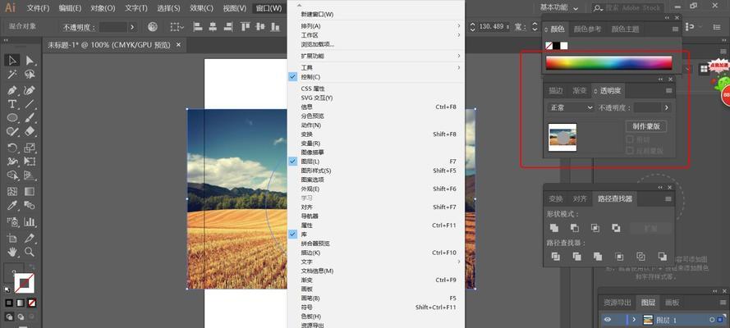Image resolution: width=730 pixels, height=328 pixels.
Task: Click the None (red slash) mode button in toolbox
Action: (x=32, y=303)
